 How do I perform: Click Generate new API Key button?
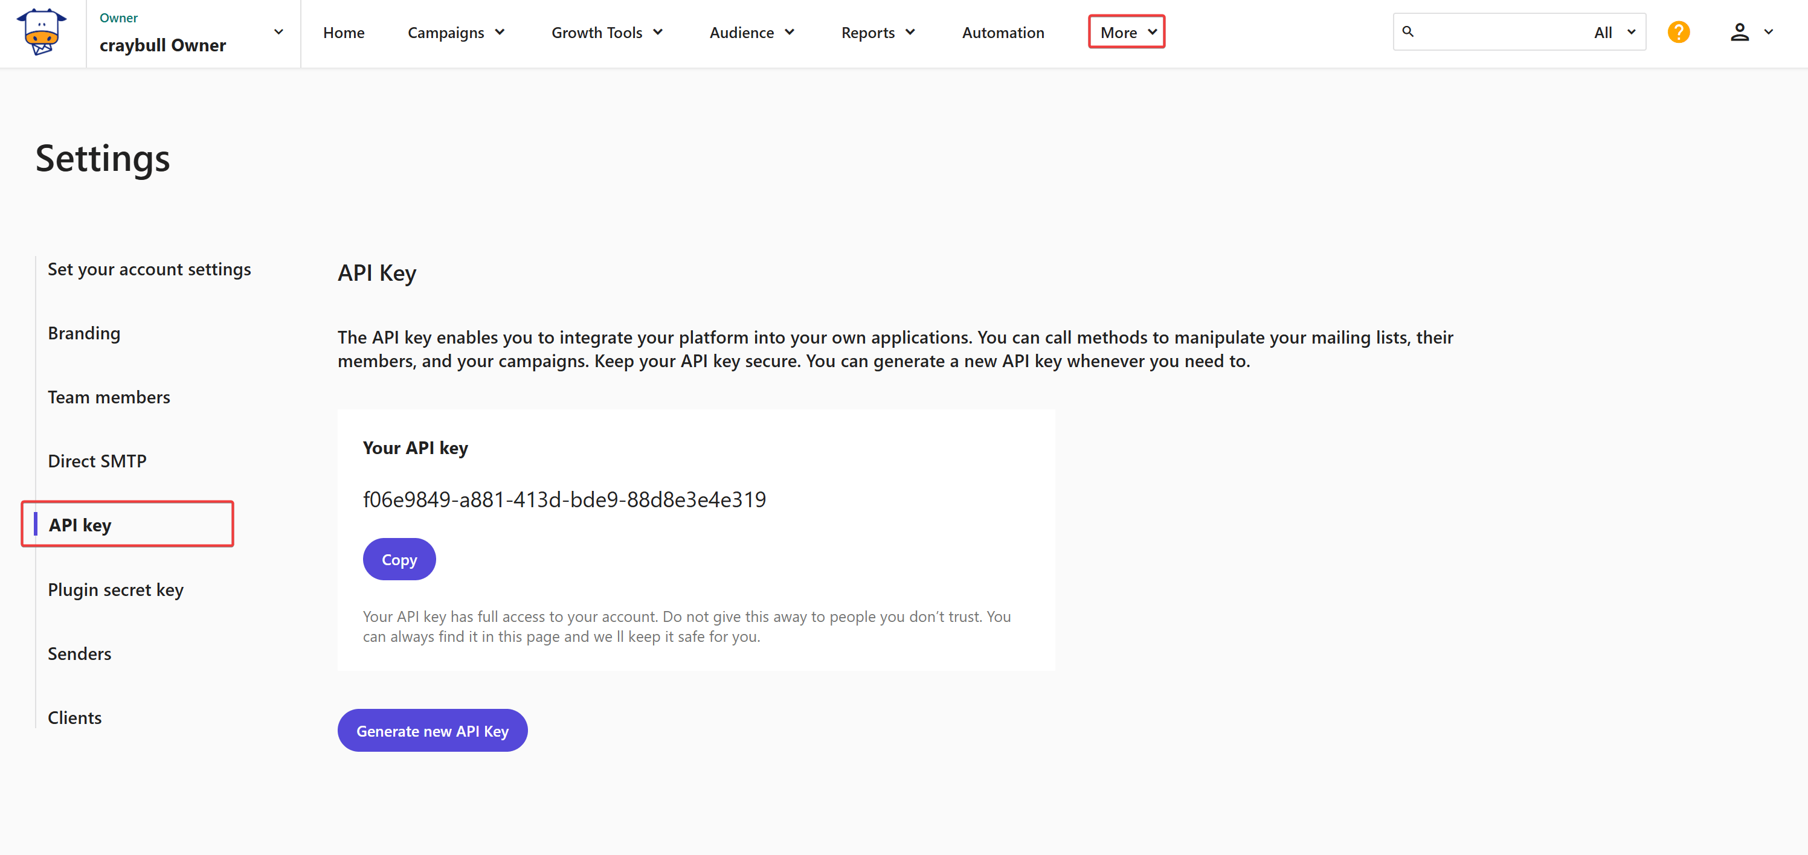pos(433,730)
